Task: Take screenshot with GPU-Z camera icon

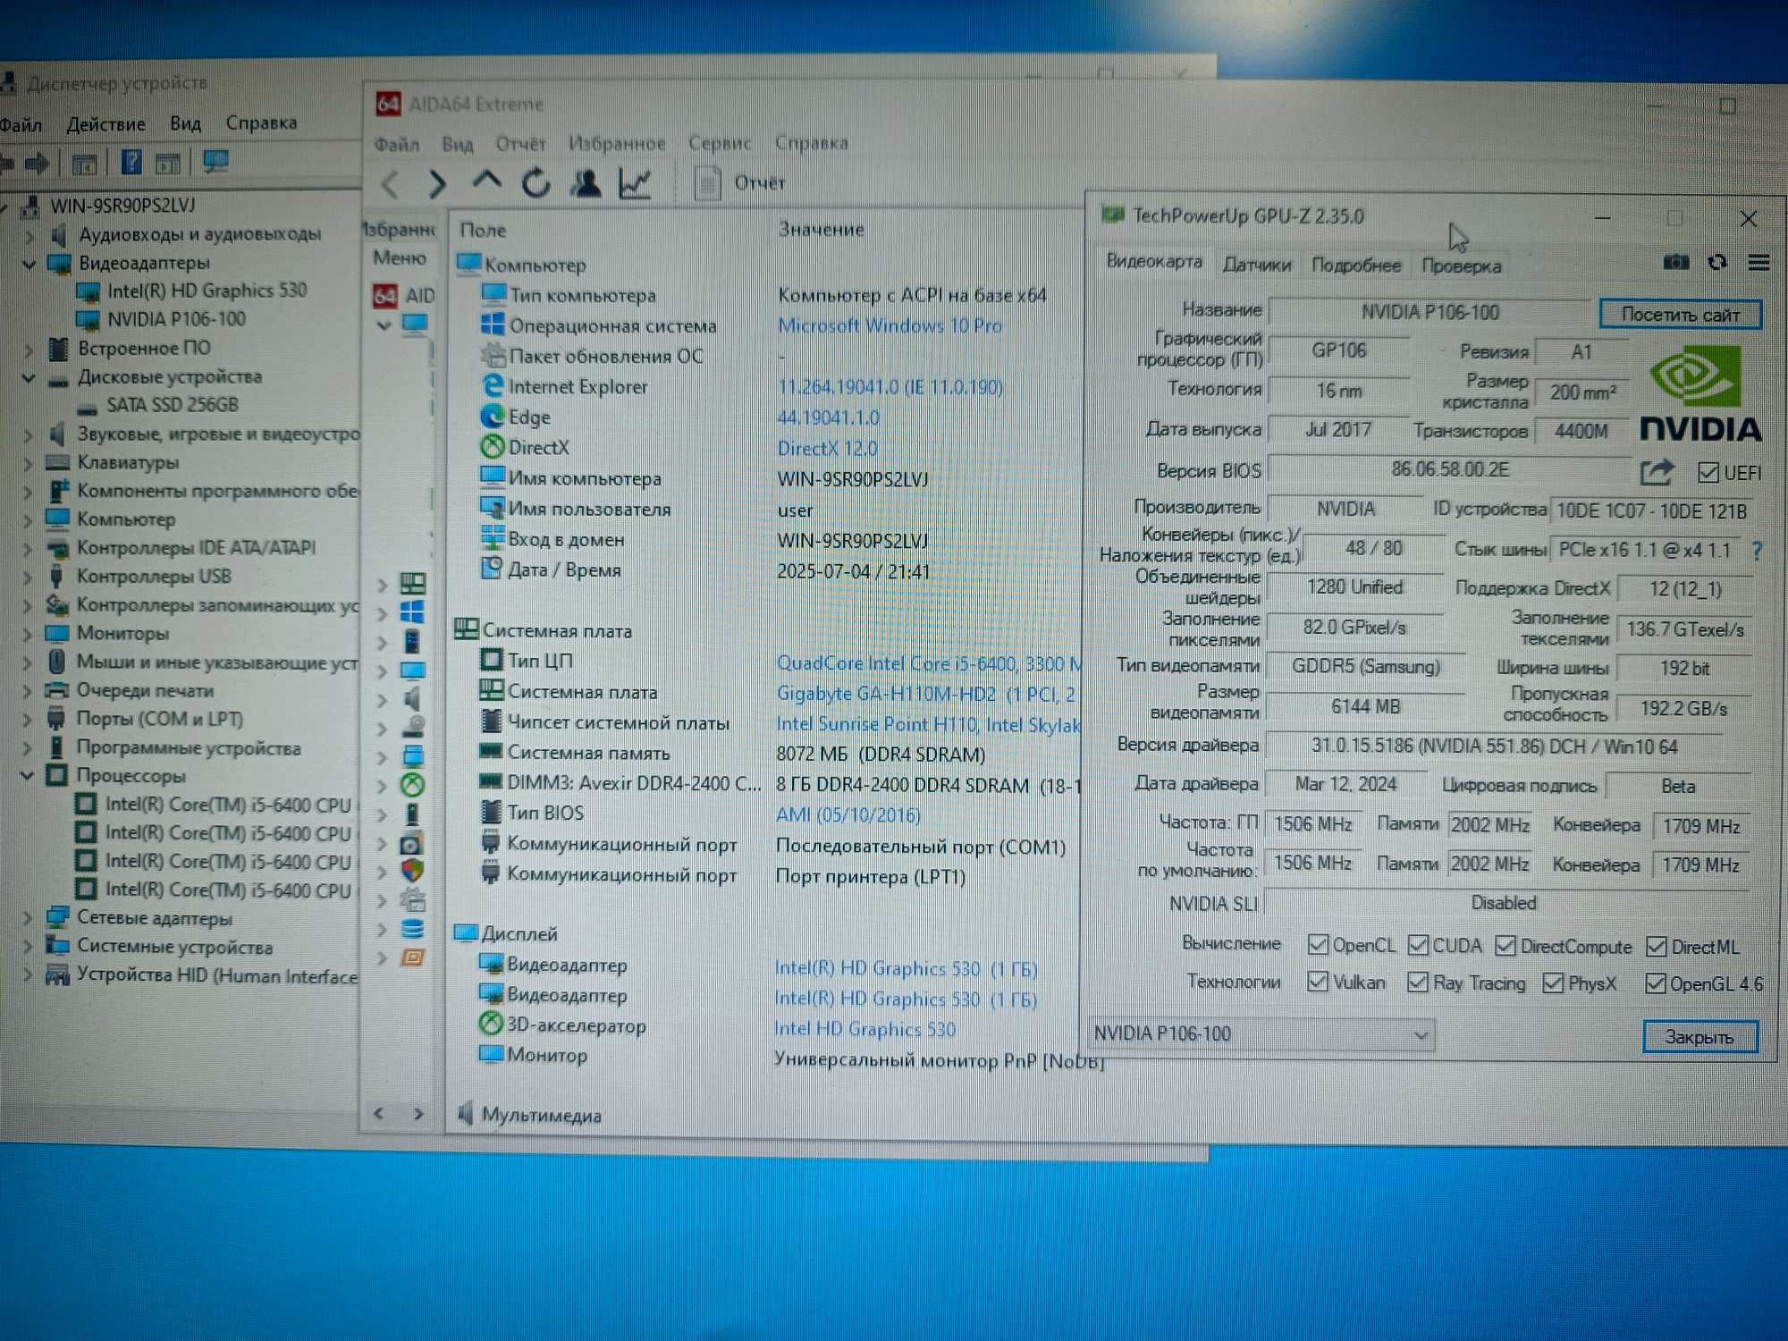Action: pyautogui.click(x=1675, y=262)
